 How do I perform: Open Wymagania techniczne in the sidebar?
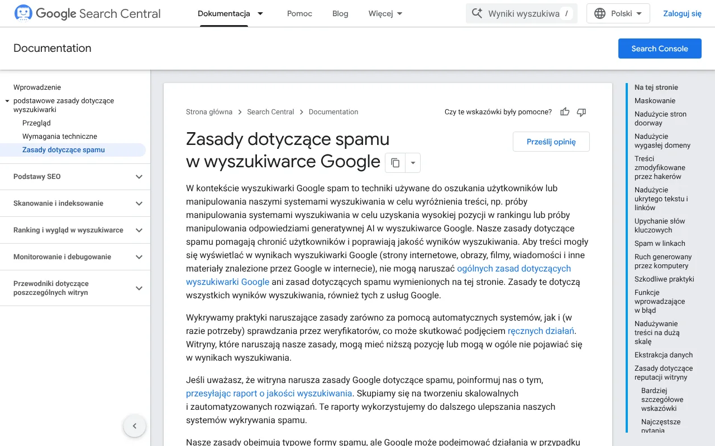click(x=60, y=137)
